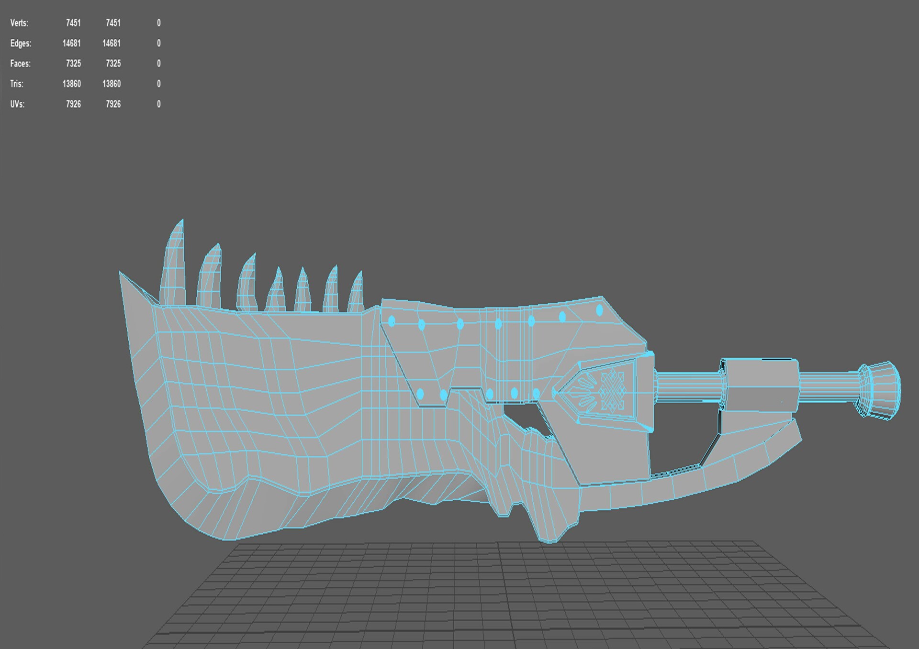Click the Verts label in the HUD
The image size is (919, 649).
19,23
